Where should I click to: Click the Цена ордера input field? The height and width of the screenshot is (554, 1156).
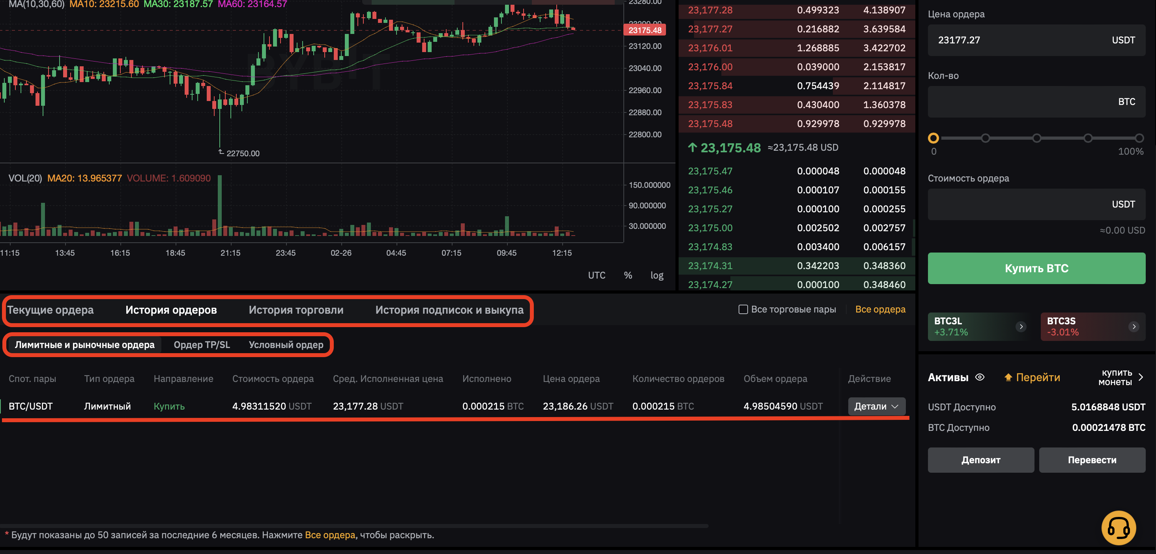[x=1036, y=40]
